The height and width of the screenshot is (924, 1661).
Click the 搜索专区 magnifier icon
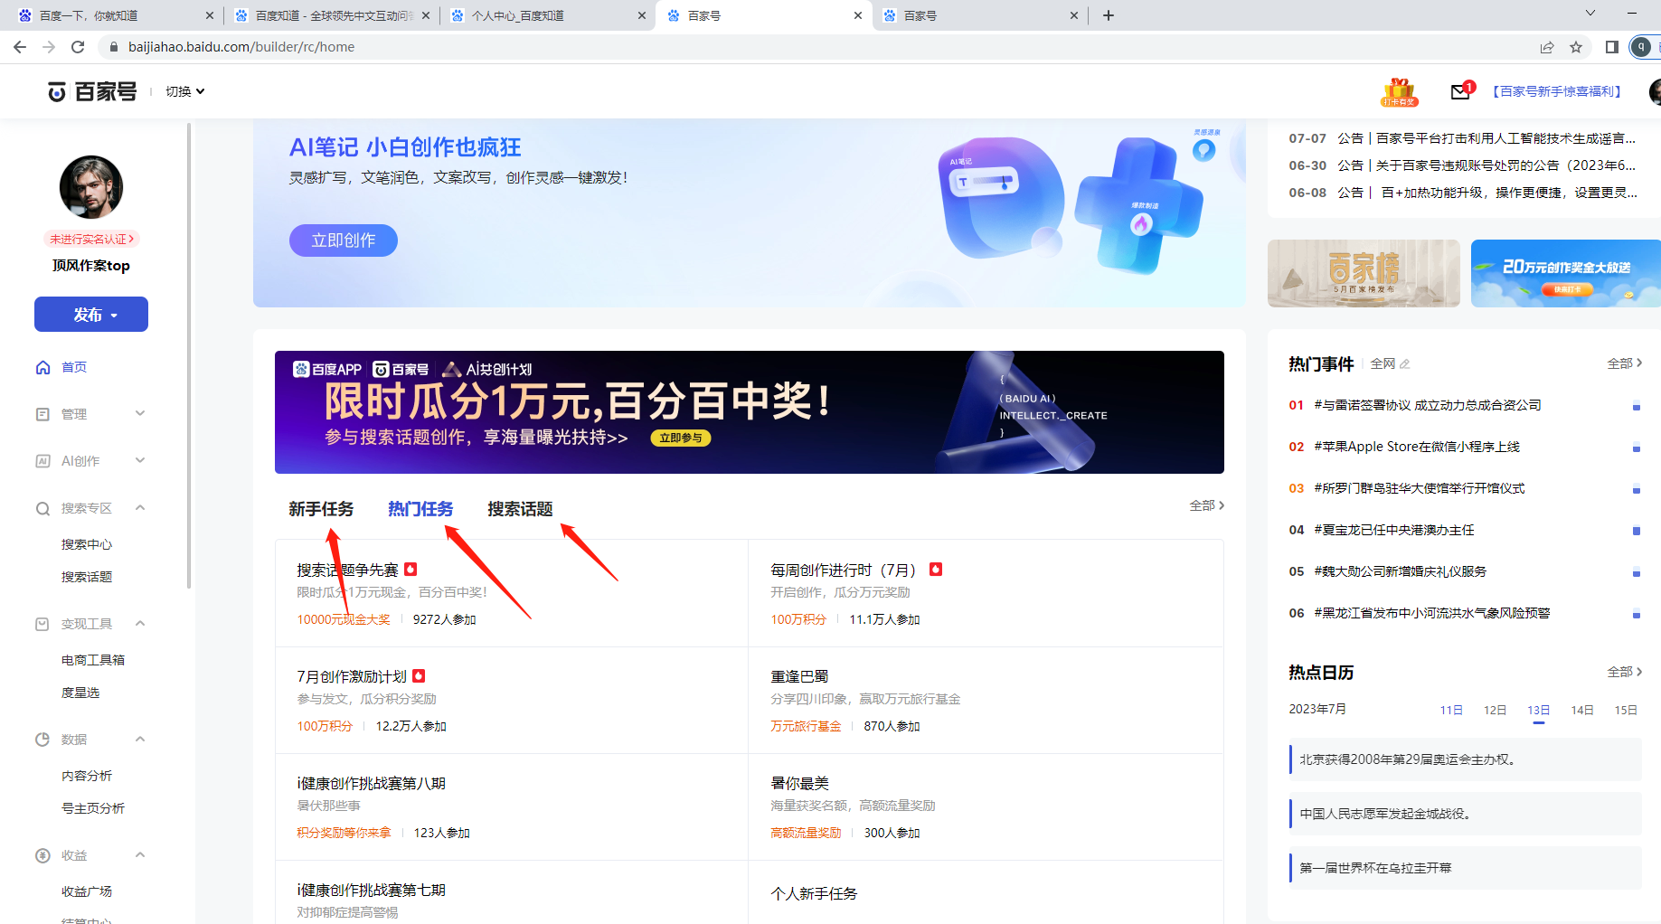[42, 508]
